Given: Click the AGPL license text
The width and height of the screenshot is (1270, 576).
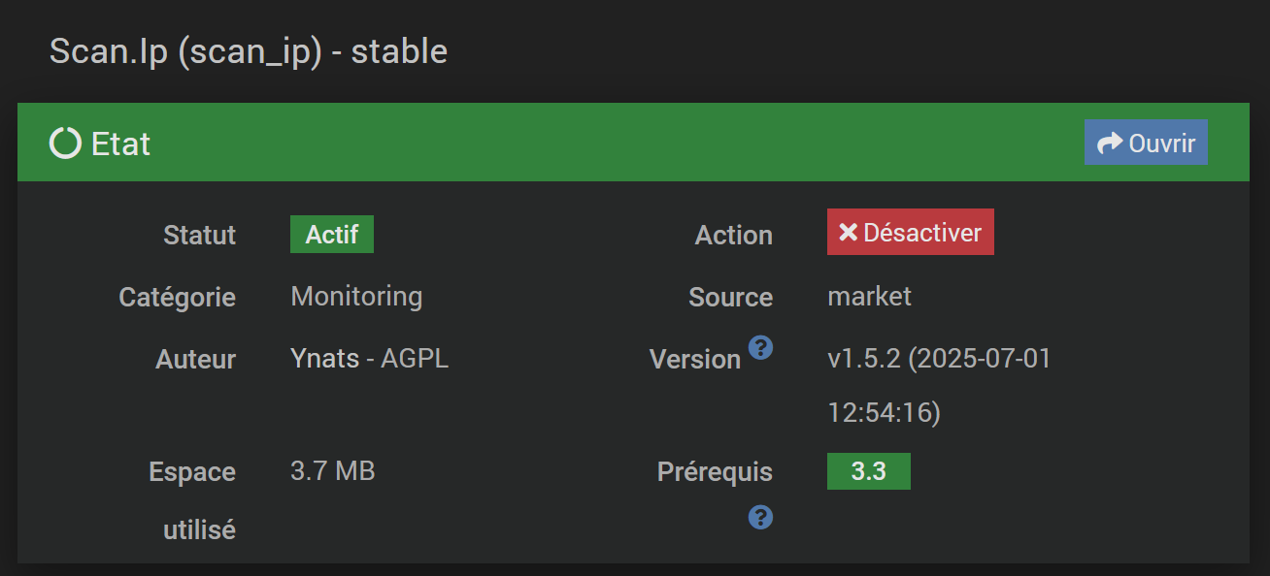Looking at the screenshot, I should coord(415,359).
